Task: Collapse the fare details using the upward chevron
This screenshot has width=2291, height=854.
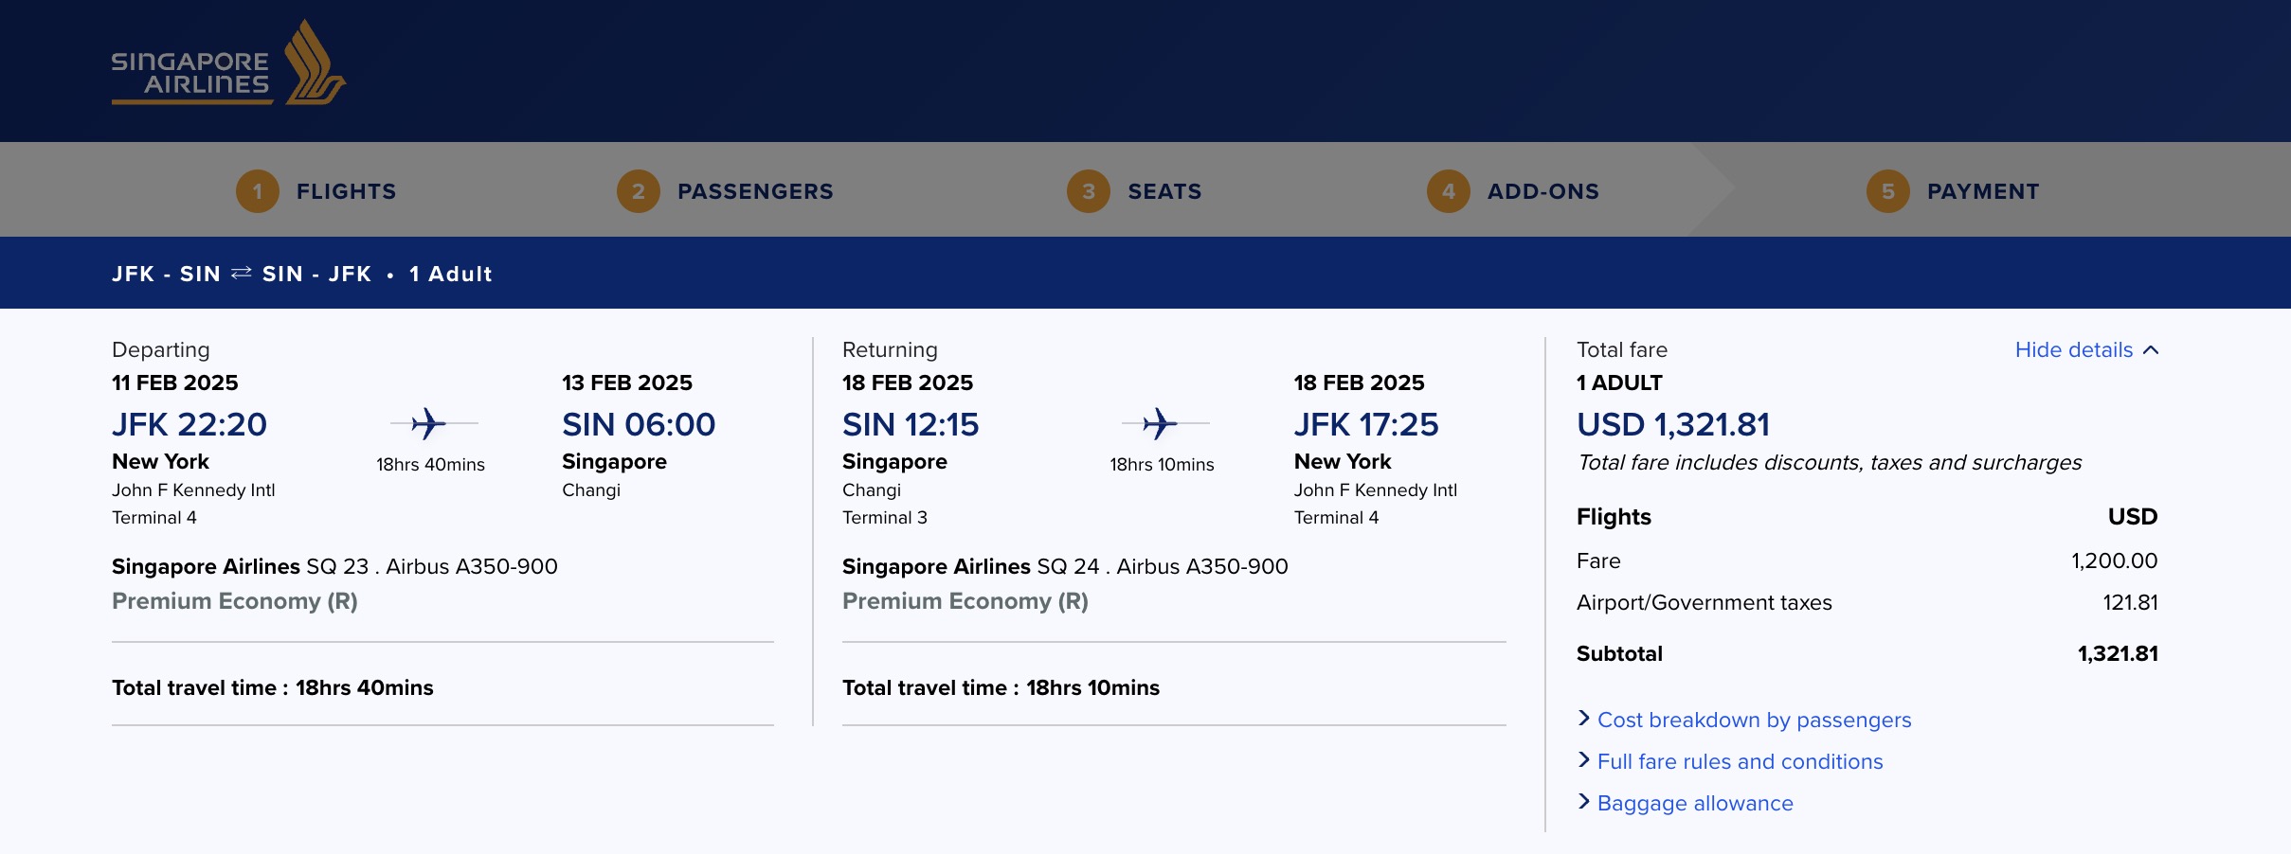Action: click(2155, 348)
